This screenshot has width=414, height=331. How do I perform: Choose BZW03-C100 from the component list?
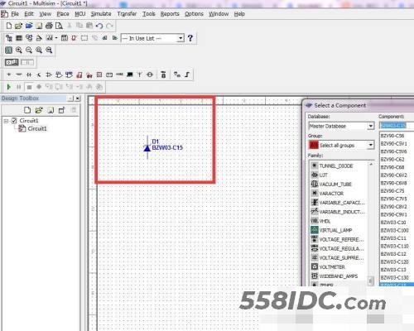(x=394, y=230)
